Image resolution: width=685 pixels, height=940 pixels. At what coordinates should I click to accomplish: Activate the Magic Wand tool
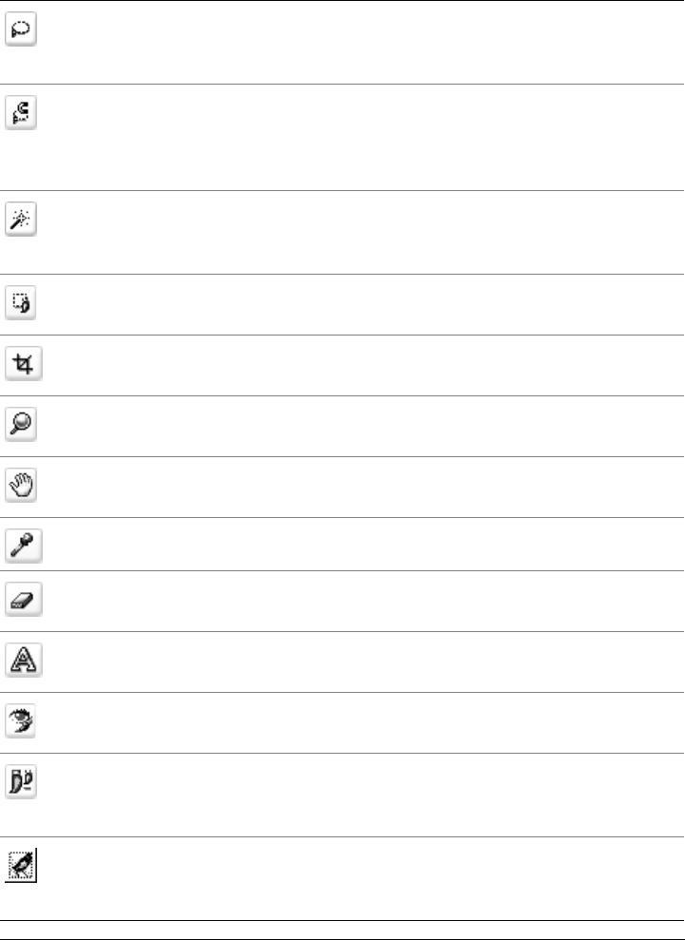click(x=21, y=219)
